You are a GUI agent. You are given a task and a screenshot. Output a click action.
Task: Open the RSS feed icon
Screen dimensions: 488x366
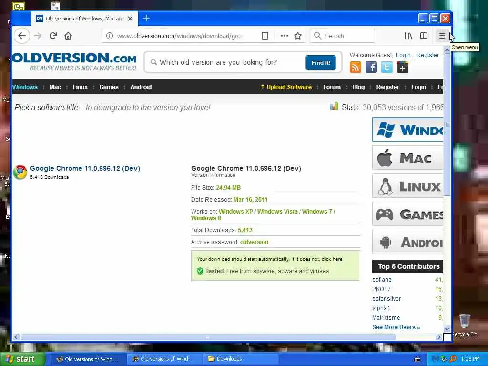coord(356,67)
